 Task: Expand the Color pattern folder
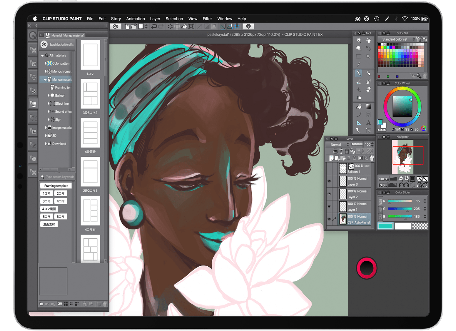(x=46, y=63)
